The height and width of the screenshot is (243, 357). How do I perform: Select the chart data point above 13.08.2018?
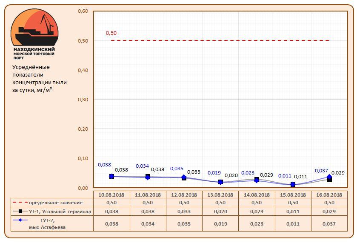pyautogui.click(x=220, y=182)
